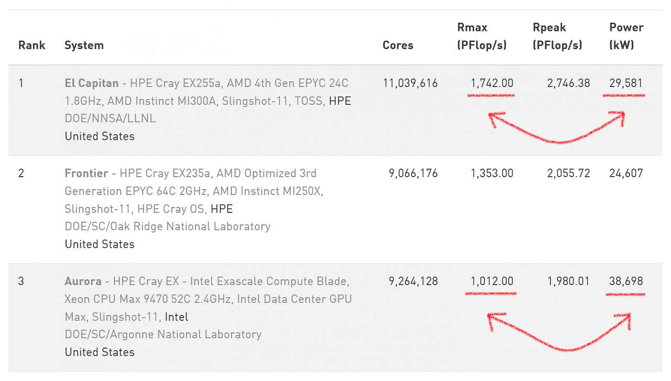
Task: Open the Frontier system name
Action: click(86, 173)
